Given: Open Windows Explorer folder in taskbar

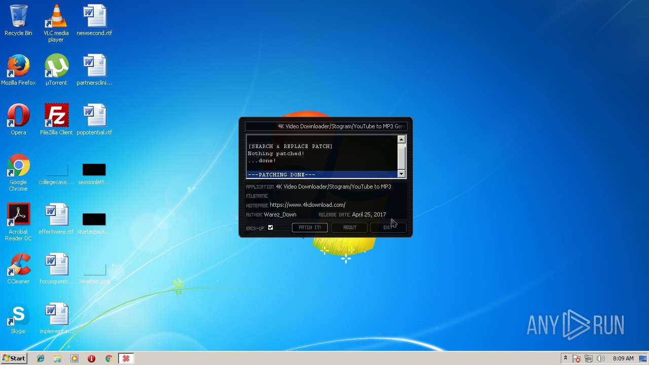Looking at the screenshot, I should coord(57,358).
